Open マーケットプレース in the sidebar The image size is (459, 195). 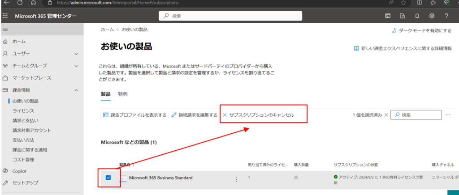coord(32,78)
